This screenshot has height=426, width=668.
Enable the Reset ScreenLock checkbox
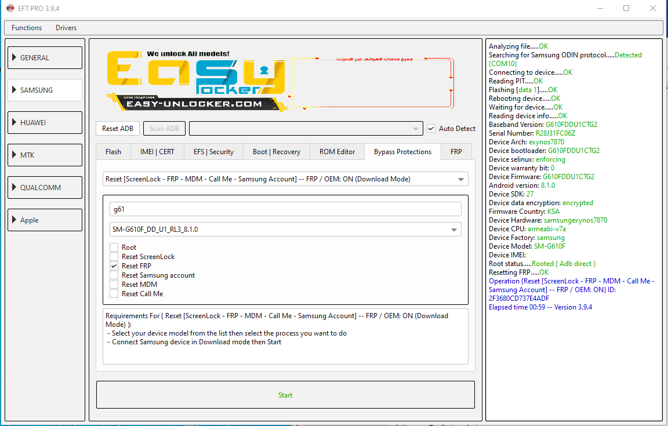114,256
